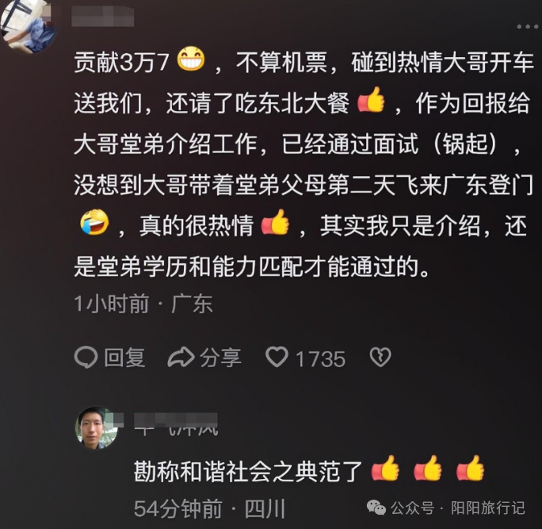Open the second commenter's profile photo
Viewport: 542px width, 529px height.
point(97,428)
